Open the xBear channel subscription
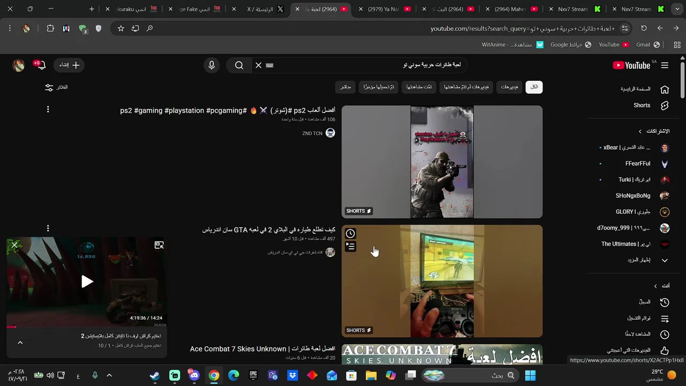This screenshot has width=686, height=386. tap(633, 147)
